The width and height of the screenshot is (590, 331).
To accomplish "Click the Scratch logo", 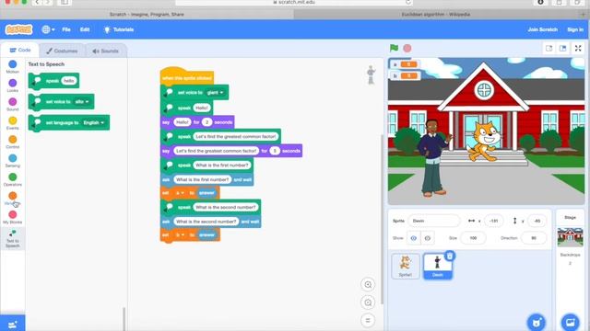I will tap(18, 29).
